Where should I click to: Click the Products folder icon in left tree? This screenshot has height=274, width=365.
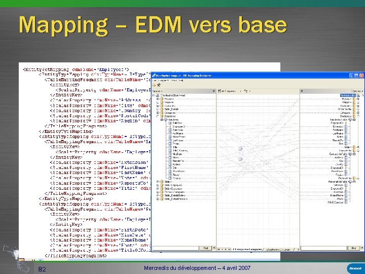tap(162, 99)
